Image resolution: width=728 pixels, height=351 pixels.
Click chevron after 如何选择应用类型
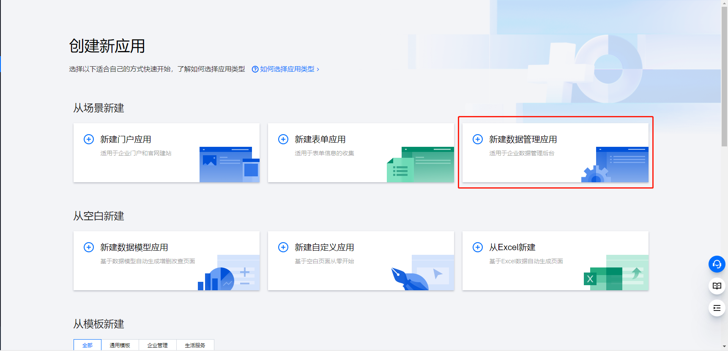coord(318,69)
